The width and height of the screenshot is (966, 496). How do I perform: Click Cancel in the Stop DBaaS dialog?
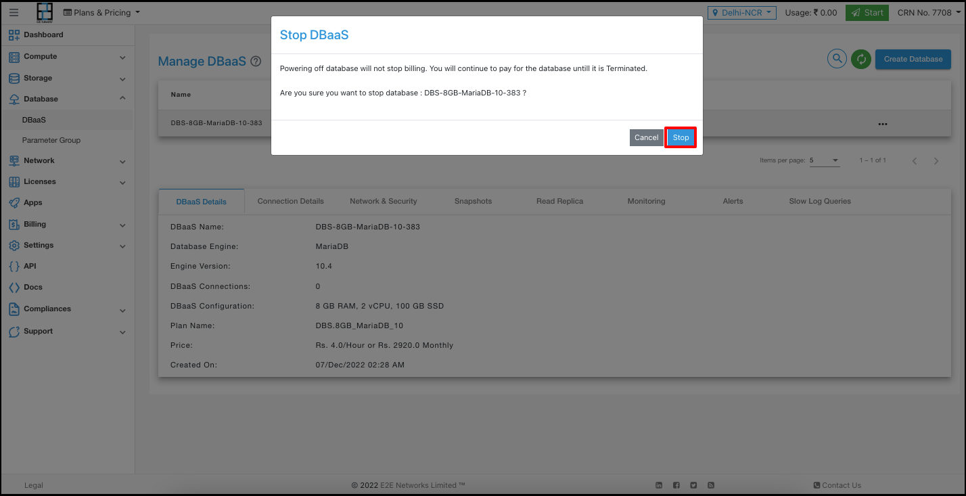click(646, 137)
